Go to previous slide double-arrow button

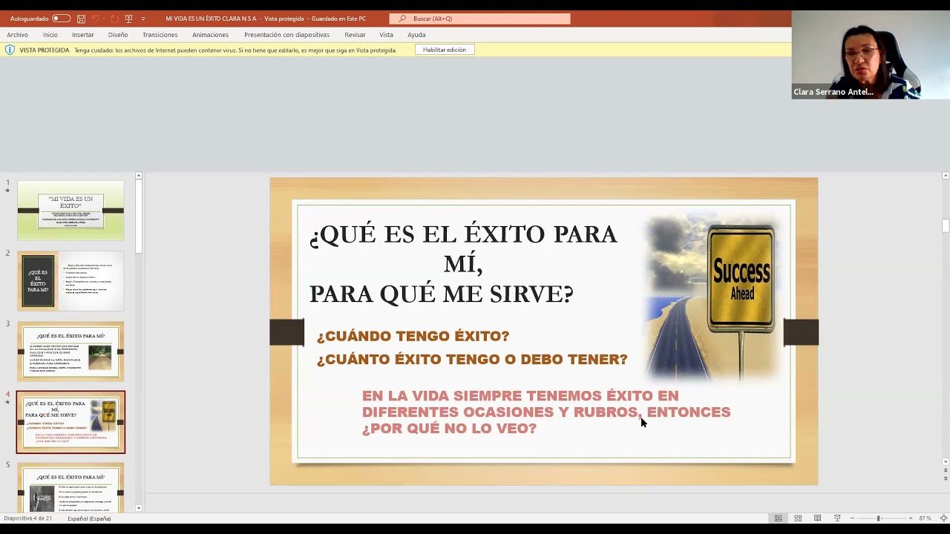pyautogui.click(x=945, y=470)
